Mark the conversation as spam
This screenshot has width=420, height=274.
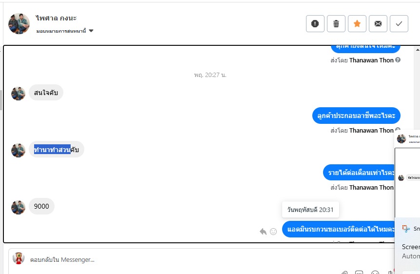[315, 23]
